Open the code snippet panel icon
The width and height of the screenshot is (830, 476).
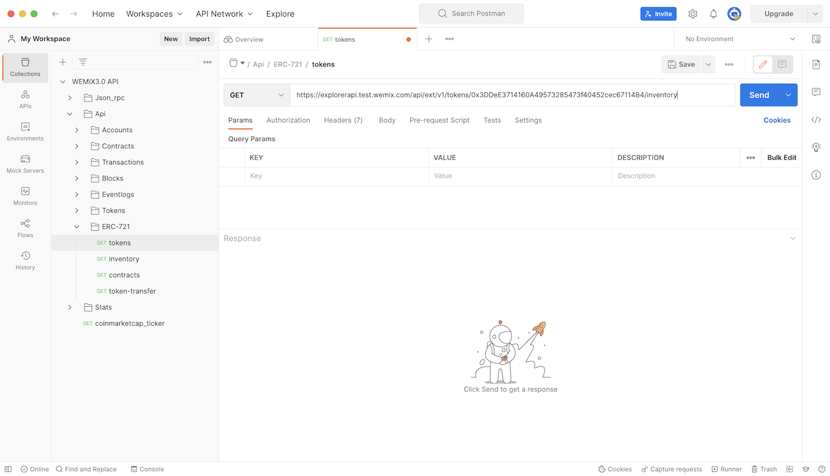pyautogui.click(x=816, y=120)
